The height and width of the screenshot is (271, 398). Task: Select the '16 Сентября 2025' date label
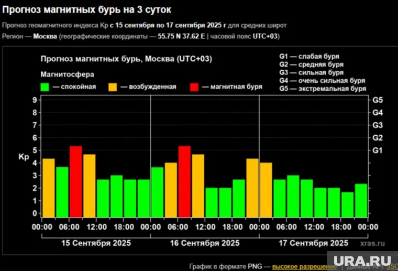click(x=205, y=243)
